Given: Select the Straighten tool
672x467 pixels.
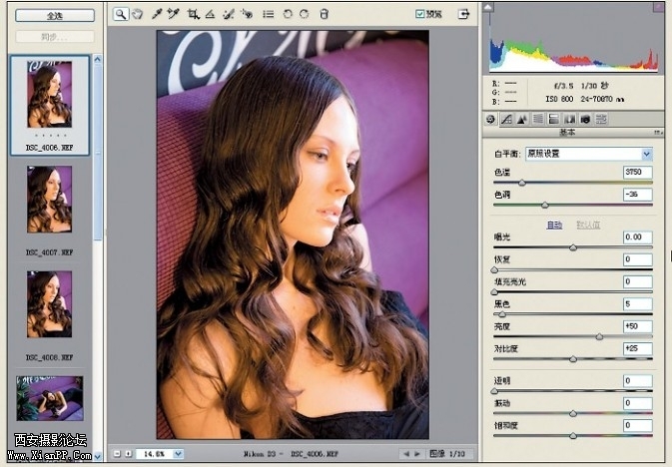Looking at the screenshot, I should click(x=210, y=15).
